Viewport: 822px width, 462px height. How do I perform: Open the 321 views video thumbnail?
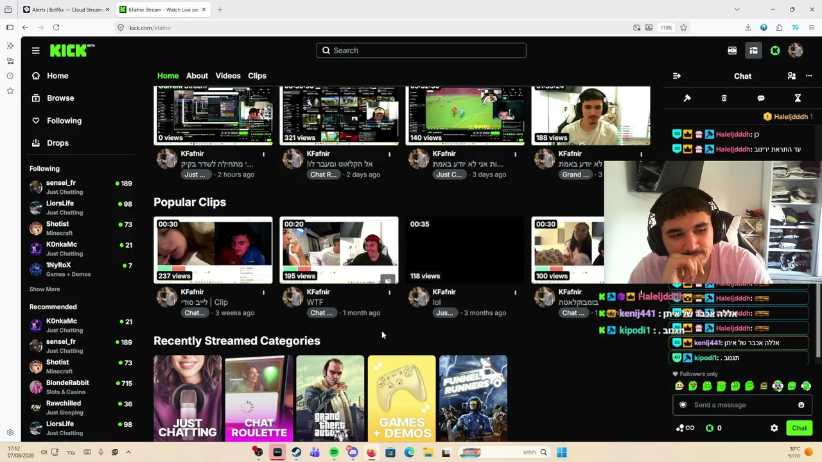tap(339, 116)
